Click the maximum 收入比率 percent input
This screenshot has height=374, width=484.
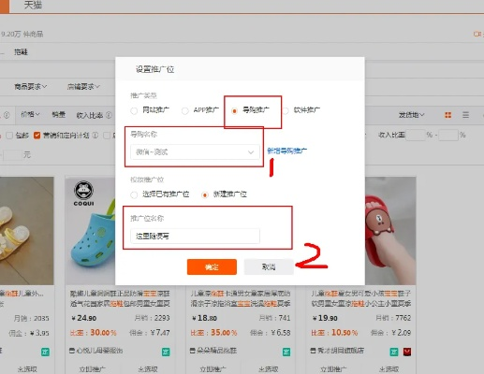click(448, 135)
